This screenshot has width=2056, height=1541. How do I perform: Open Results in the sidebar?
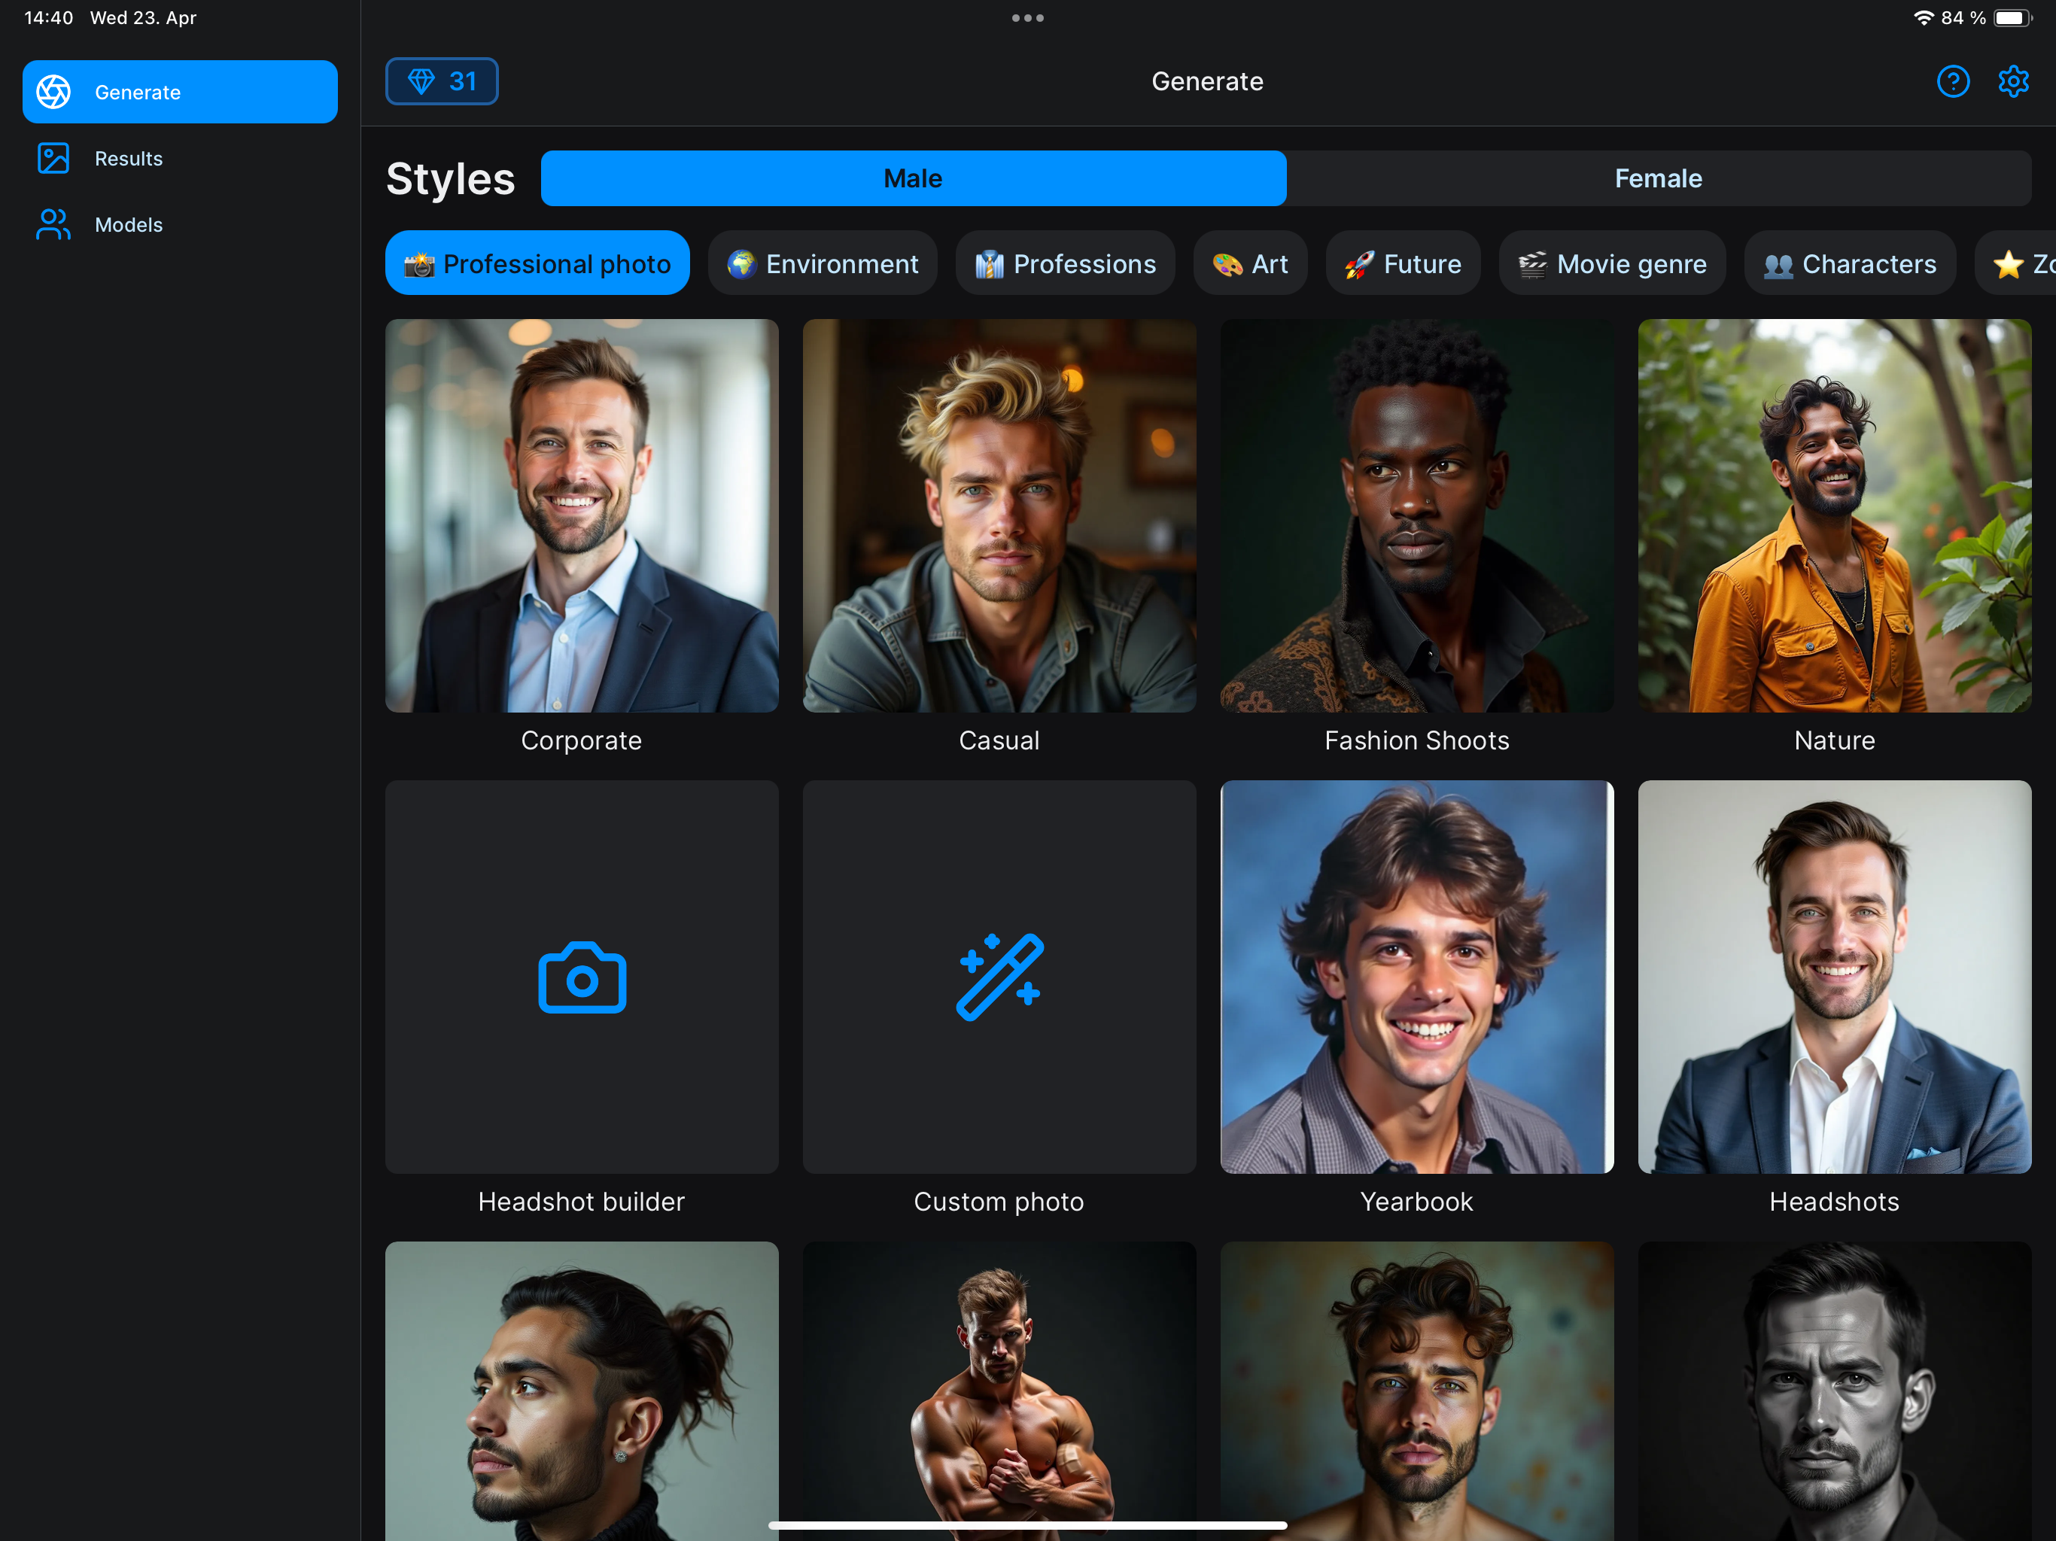pyautogui.click(x=128, y=159)
